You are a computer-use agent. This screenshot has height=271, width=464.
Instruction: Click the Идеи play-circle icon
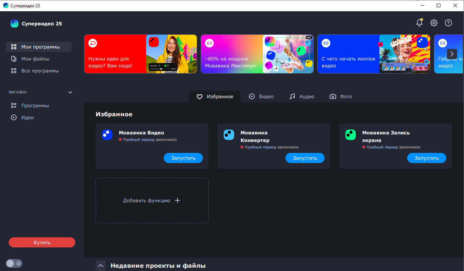pyautogui.click(x=14, y=117)
